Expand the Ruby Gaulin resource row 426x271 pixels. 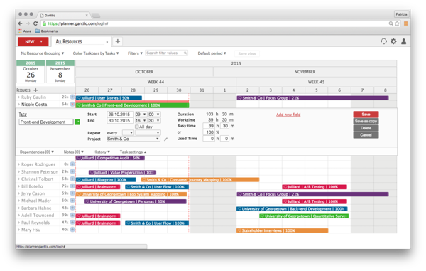(x=18, y=97)
